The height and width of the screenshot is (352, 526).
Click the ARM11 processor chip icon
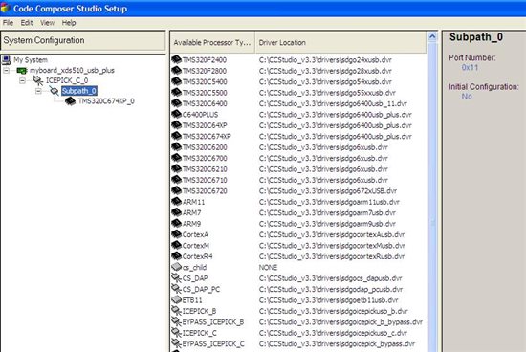pyautogui.click(x=177, y=202)
